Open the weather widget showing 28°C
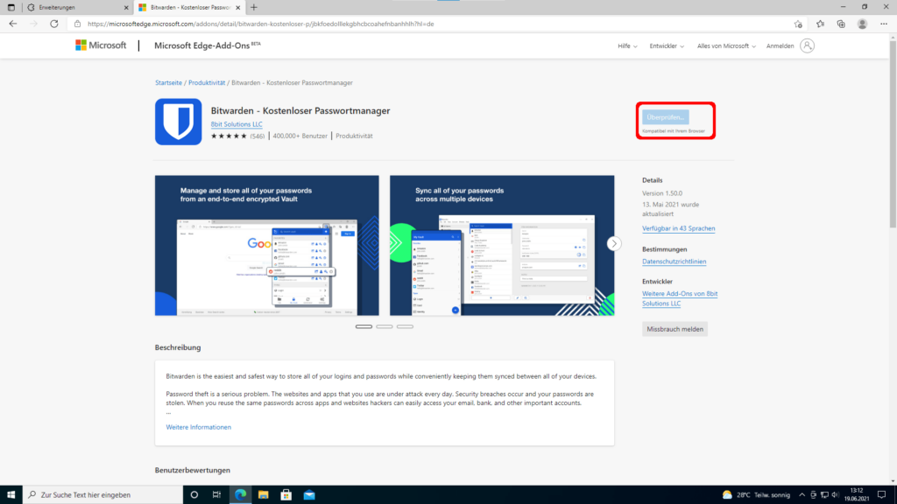 tap(756, 495)
